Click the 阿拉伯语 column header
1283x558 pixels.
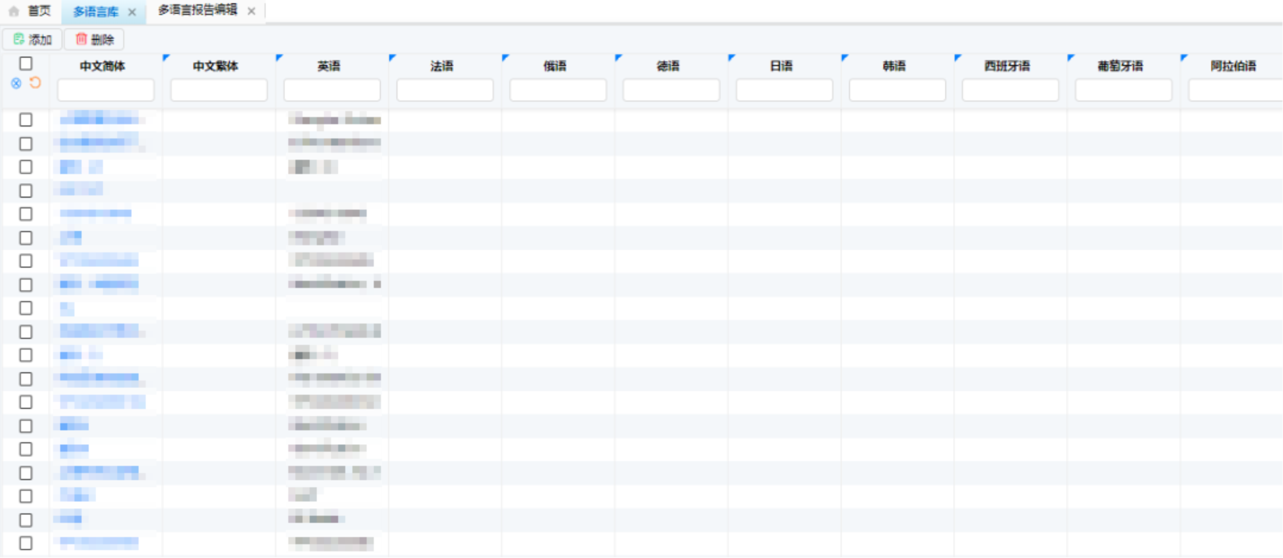[1233, 66]
